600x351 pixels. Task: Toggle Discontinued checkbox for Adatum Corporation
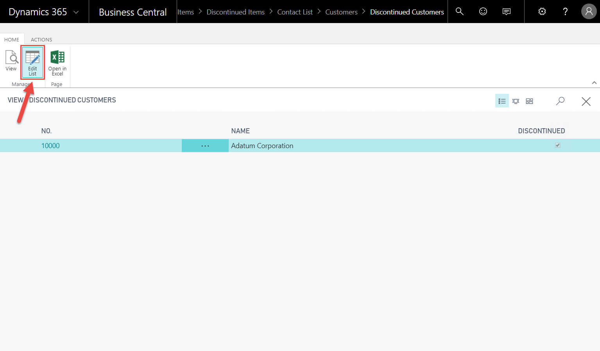click(x=558, y=145)
